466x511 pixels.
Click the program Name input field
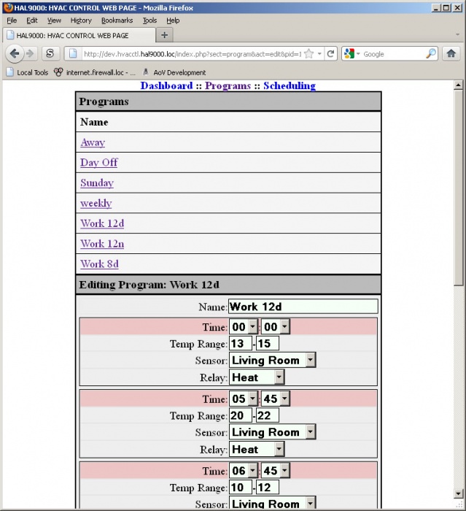click(303, 307)
